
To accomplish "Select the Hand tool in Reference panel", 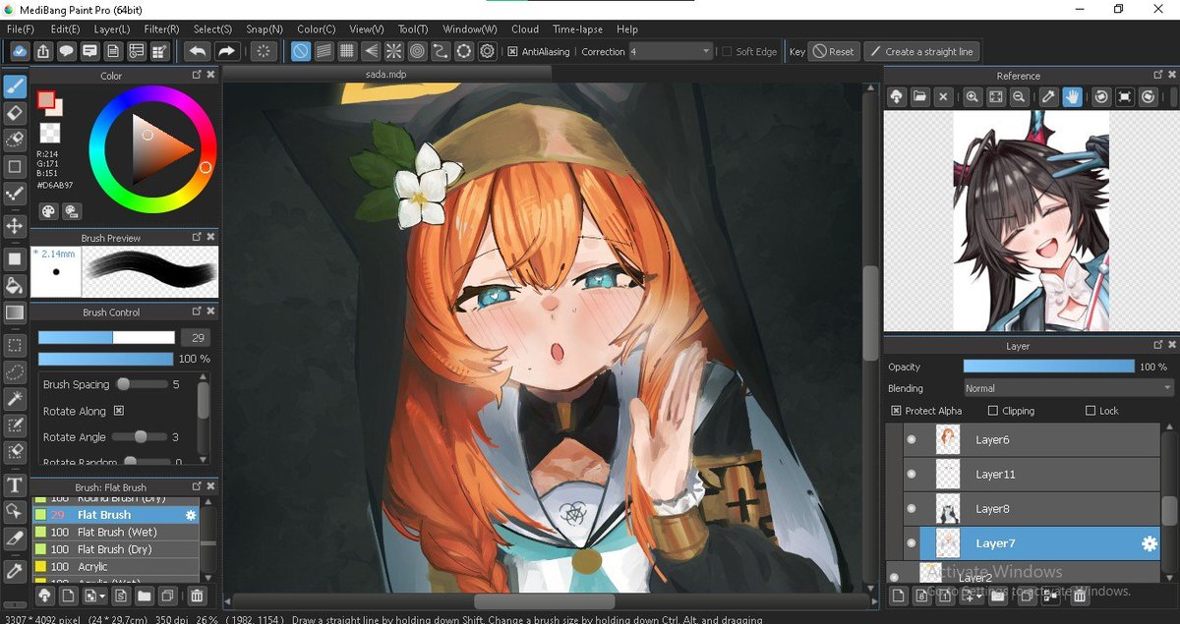I will pos(1072,96).
